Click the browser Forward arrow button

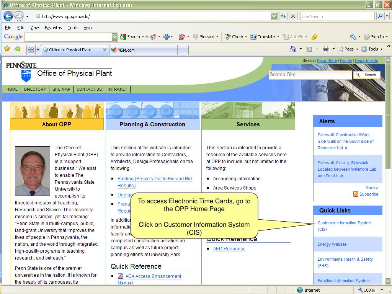(19, 16)
